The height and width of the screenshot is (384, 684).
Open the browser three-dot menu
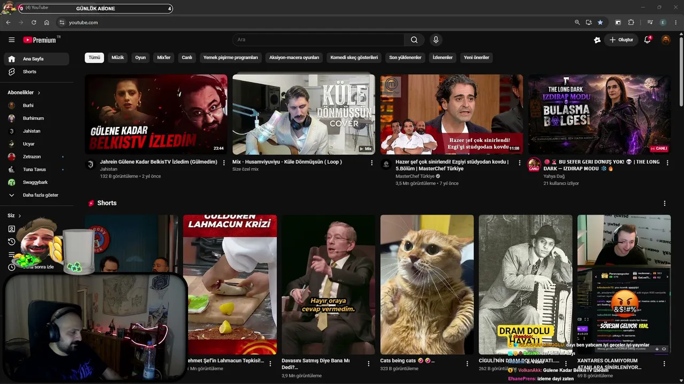[x=676, y=22]
